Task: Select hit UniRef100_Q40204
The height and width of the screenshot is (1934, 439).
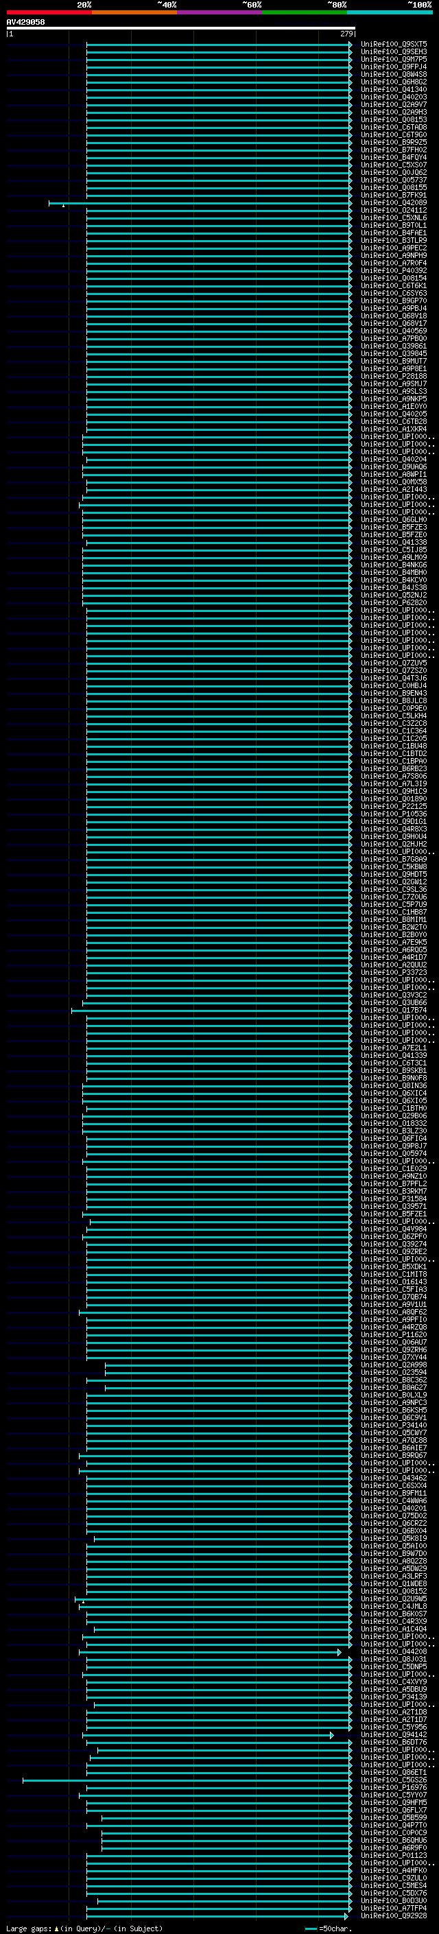Action: [x=393, y=460]
